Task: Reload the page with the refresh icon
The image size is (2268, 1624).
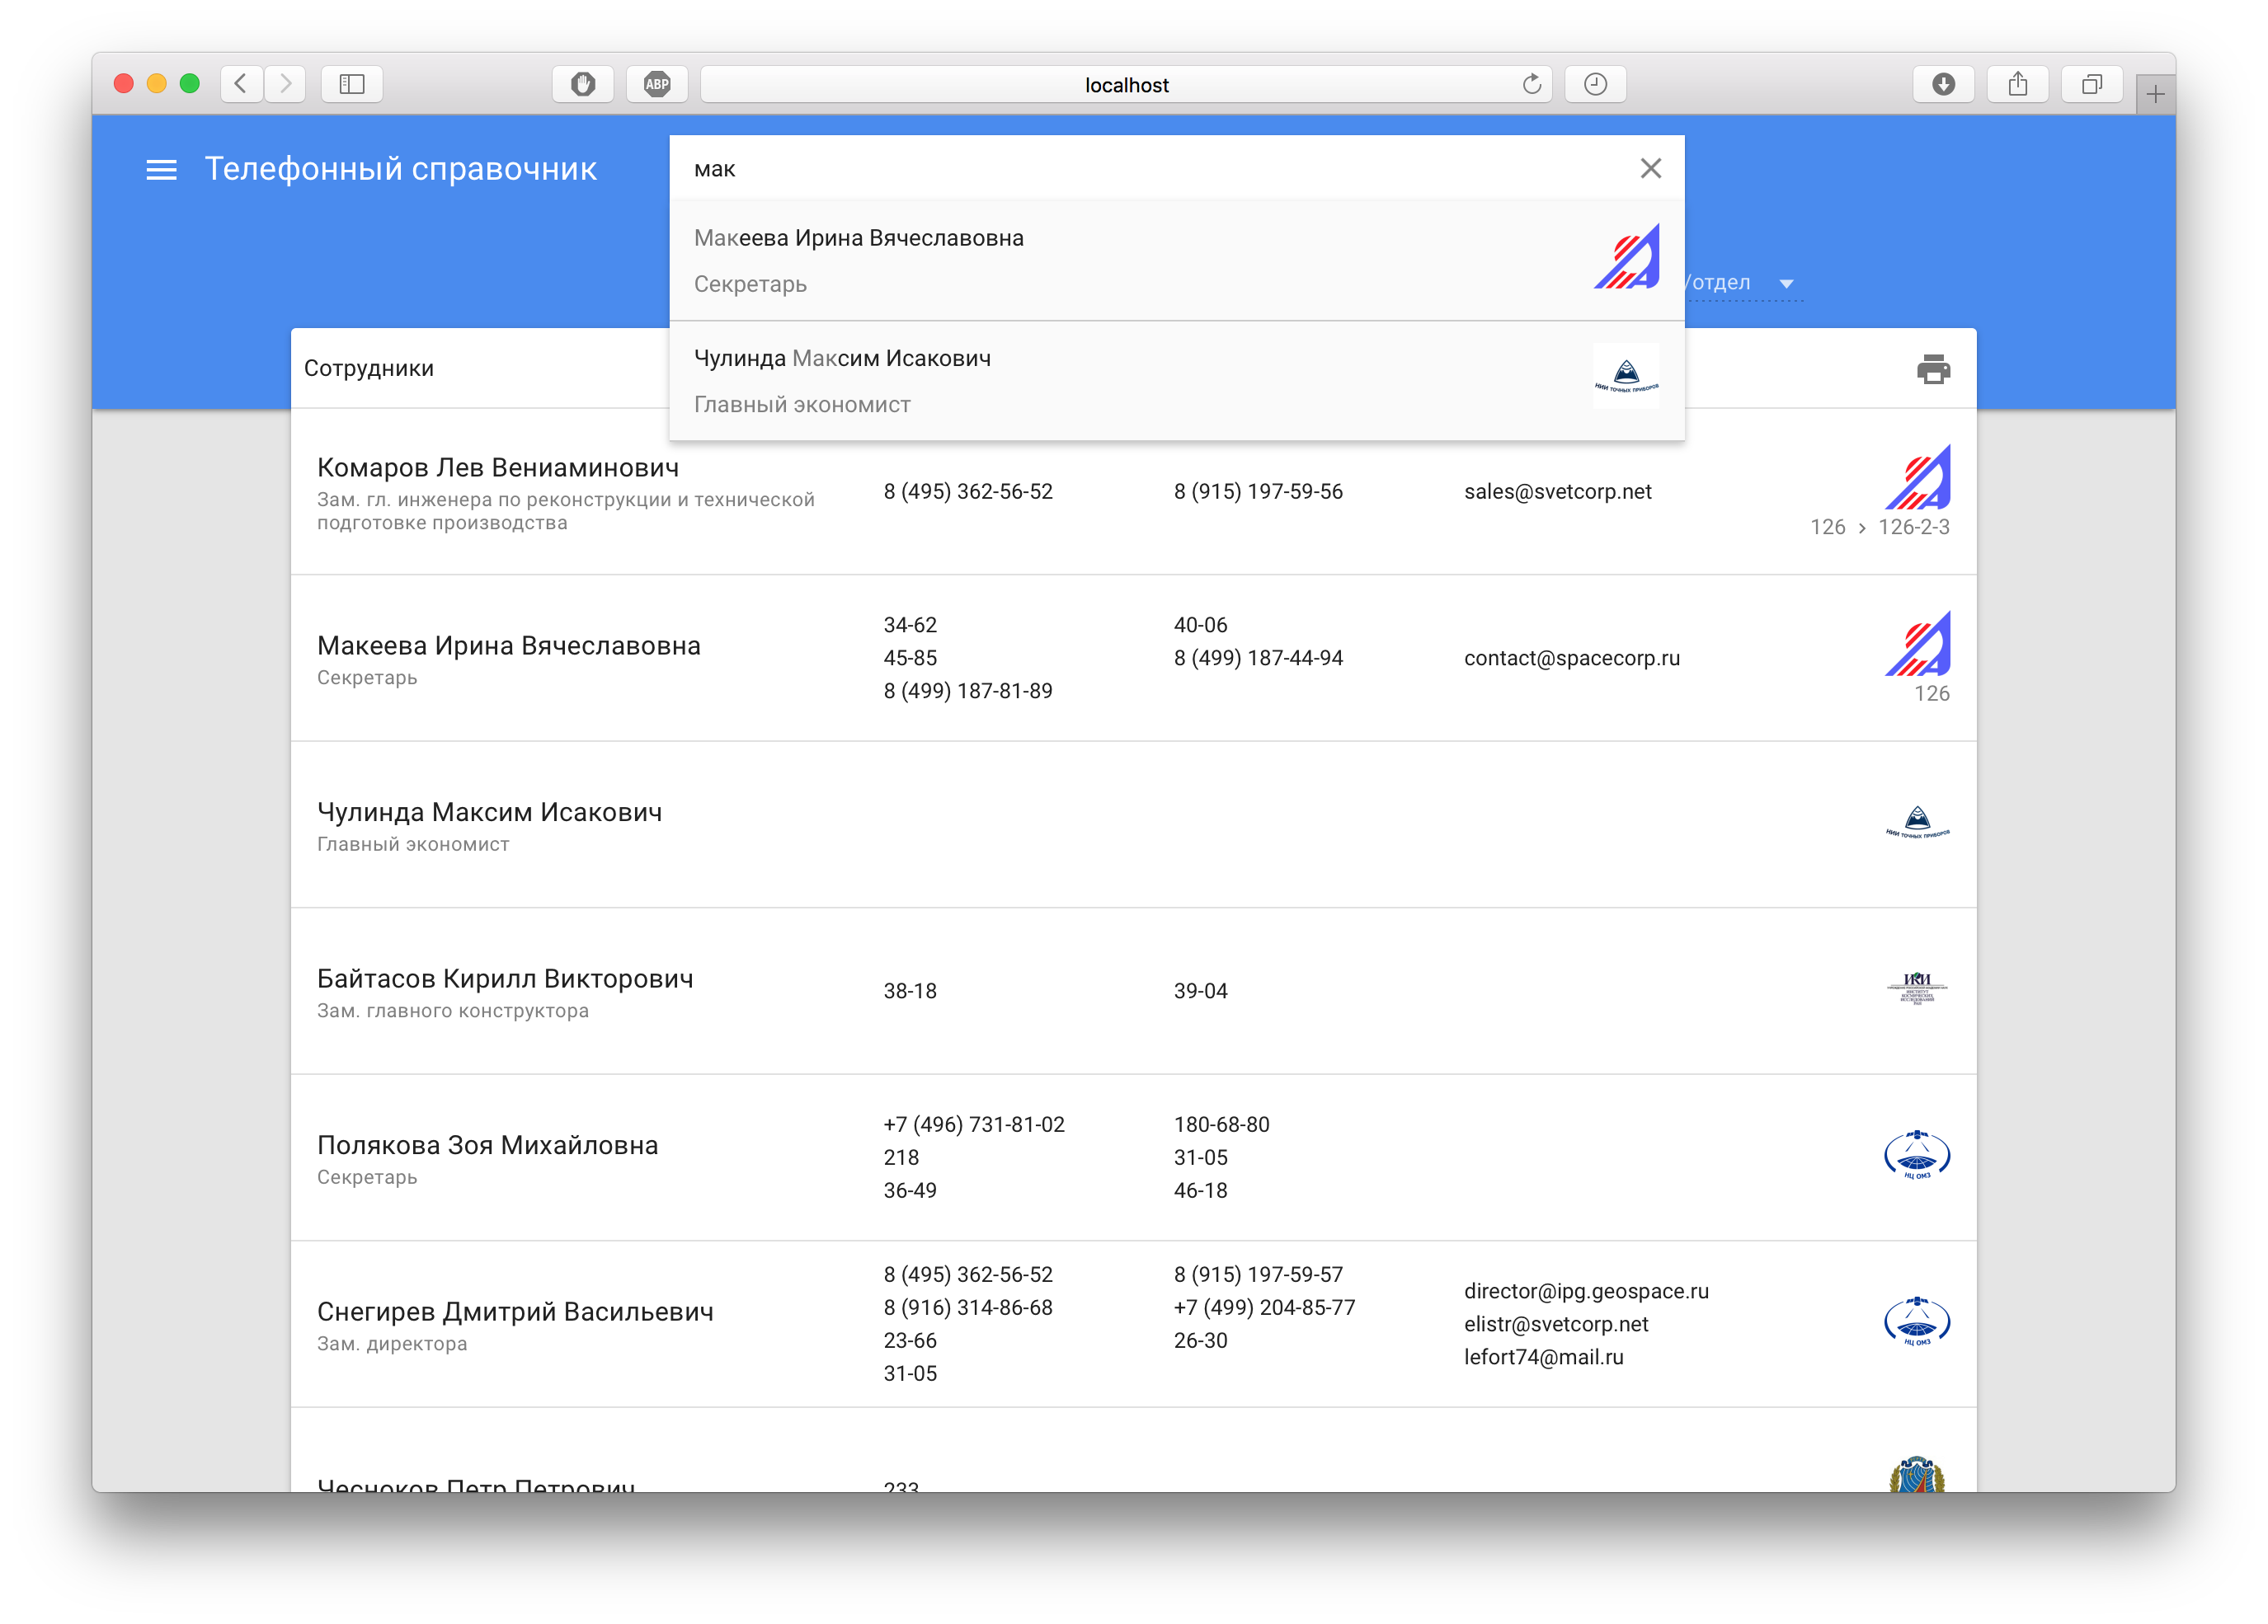Action: coord(1531,85)
